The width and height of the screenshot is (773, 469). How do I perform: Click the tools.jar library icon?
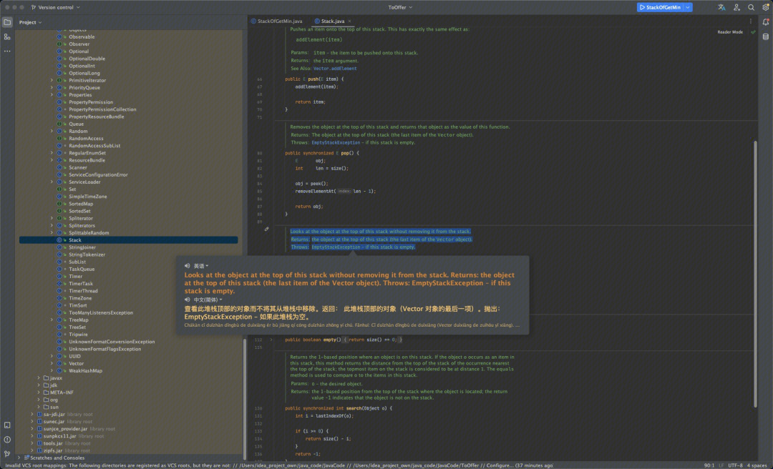coord(39,443)
